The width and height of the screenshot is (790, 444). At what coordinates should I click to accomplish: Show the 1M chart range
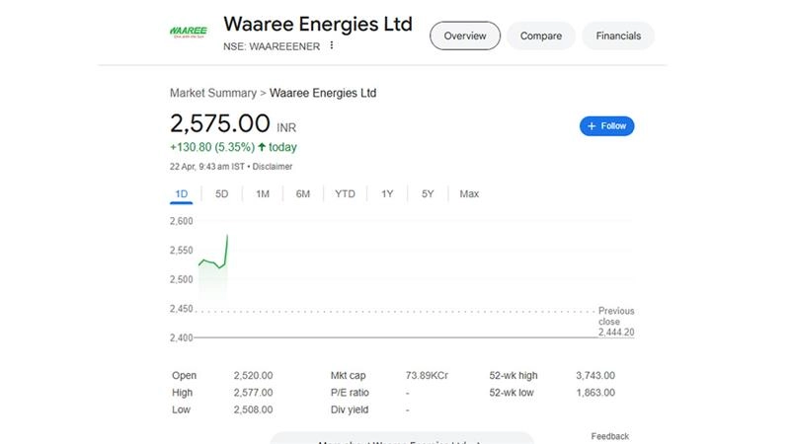pos(263,193)
